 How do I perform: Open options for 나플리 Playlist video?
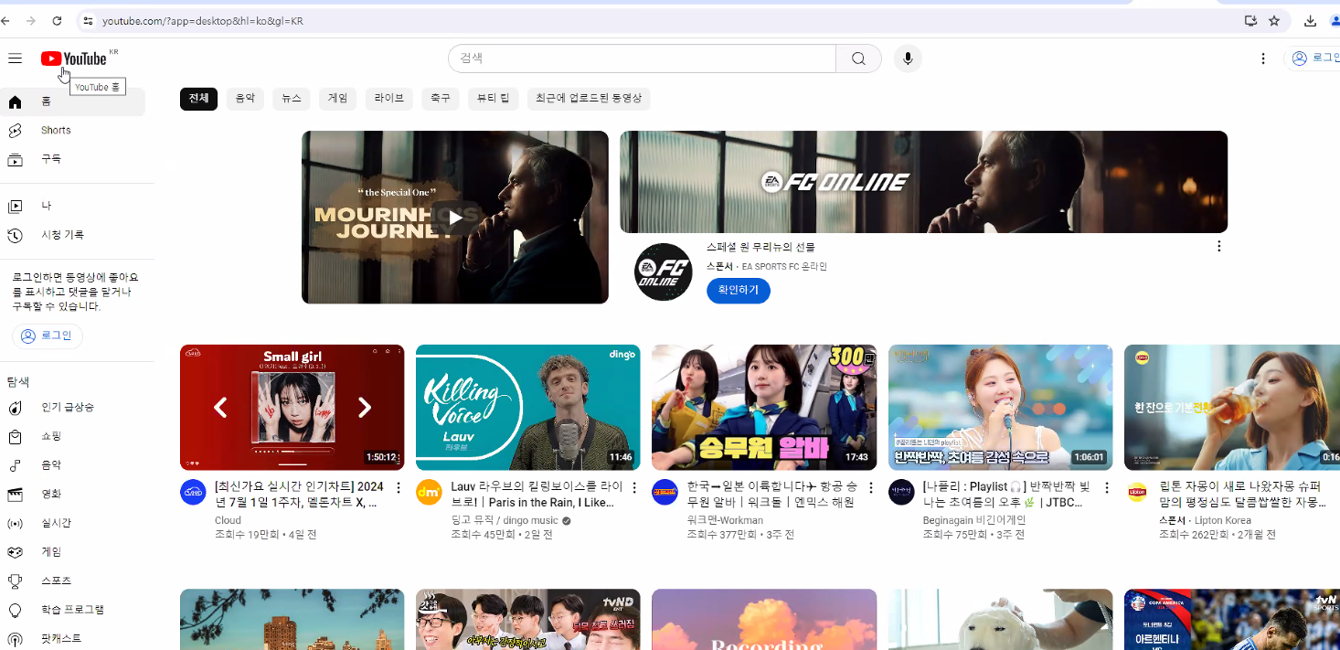click(x=1106, y=488)
